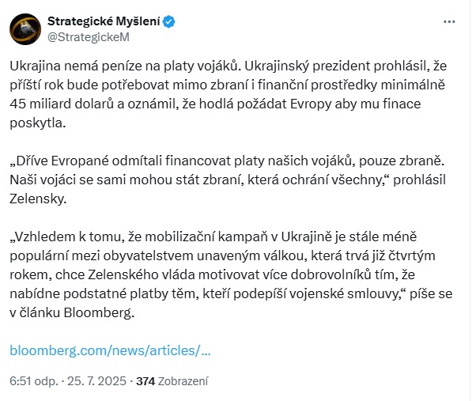Click the paragraph starting 'Vzhledem k tomu'
Viewport: 476px width, 401px height.
(x=231, y=274)
